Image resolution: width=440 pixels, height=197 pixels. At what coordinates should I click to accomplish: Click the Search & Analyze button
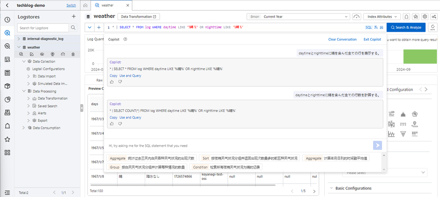[x=406, y=27]
